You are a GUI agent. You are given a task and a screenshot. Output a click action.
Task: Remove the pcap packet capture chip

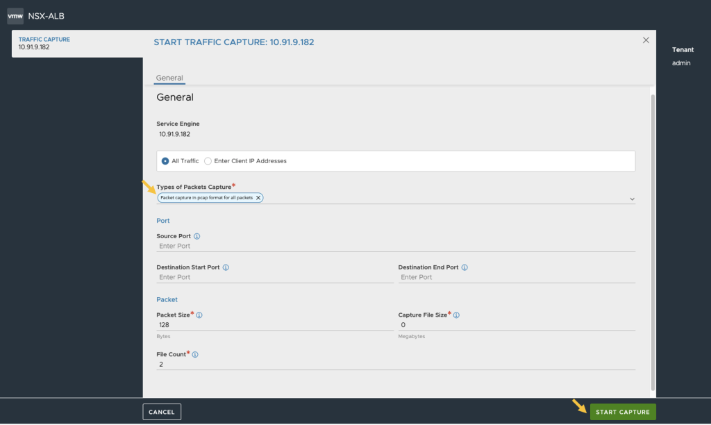click(x=258, y=198)
